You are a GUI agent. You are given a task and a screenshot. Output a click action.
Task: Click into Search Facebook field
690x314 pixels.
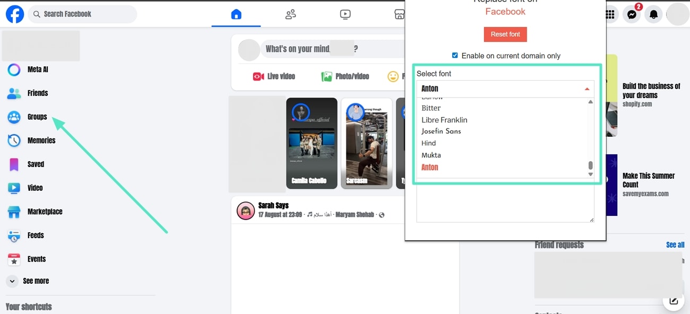(82, 14)
